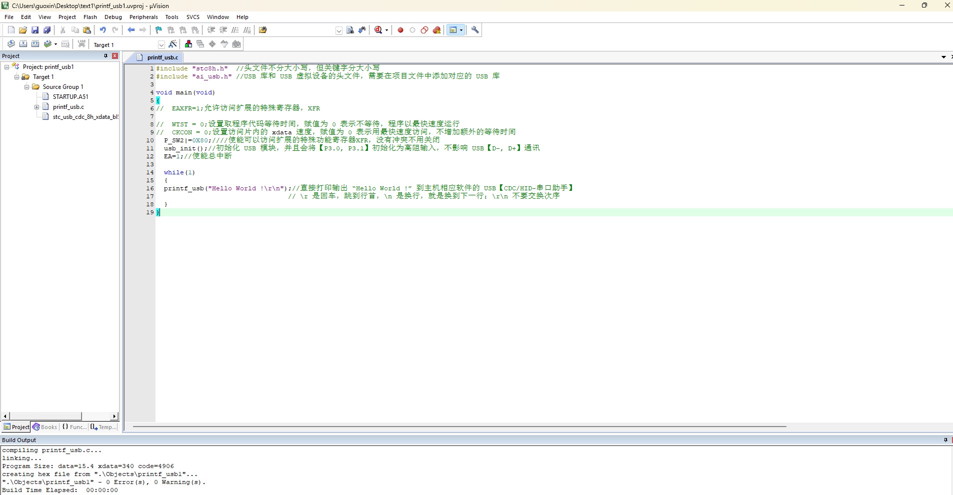953x495 pixels.
Task: Undo the last edit
Action: [103, 30]
